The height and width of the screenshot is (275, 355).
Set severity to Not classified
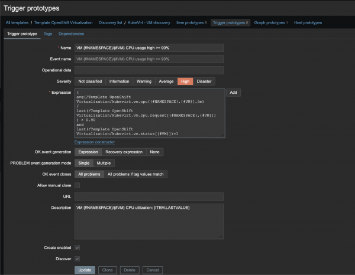[x=90, y=81]
